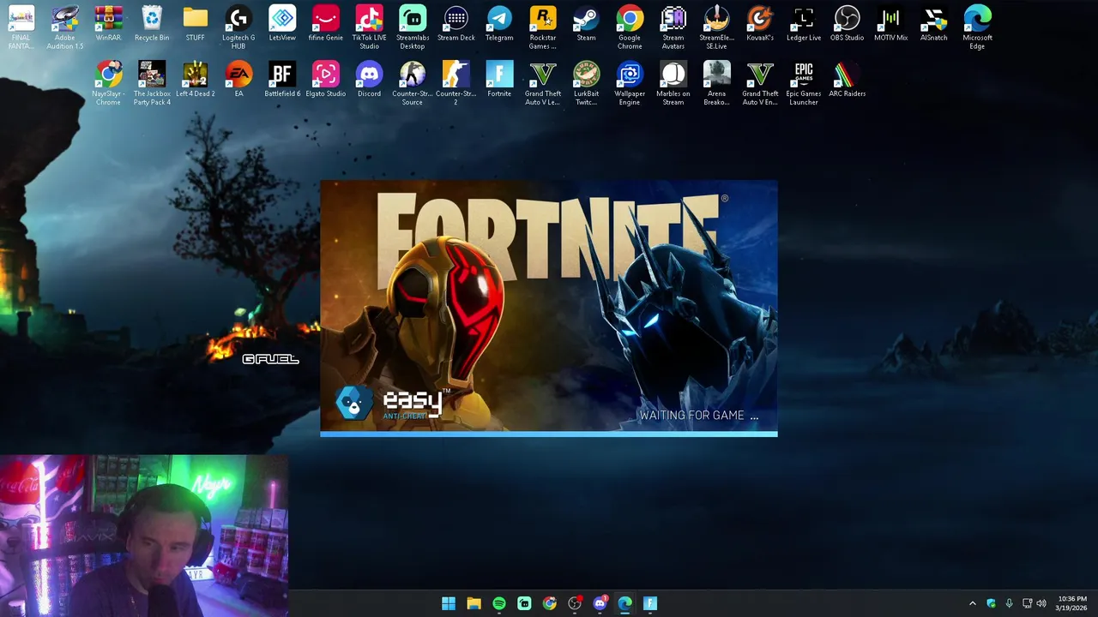The height and width of the screenshot is (617, 1098).
Task: Open TikTok LIVE Studio shortcut
Action: (369, 27)
